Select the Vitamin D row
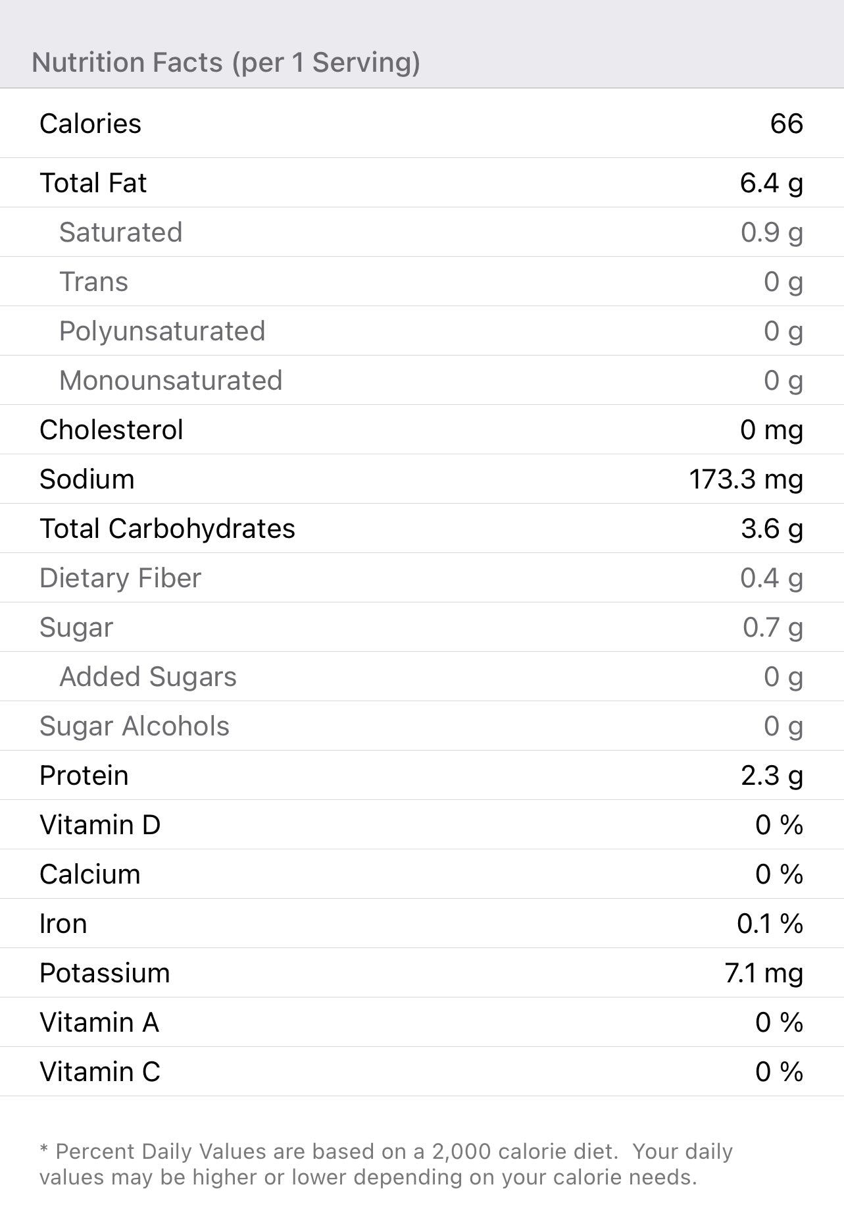This screenshot has width=844, height=1222. pos(421,825)
